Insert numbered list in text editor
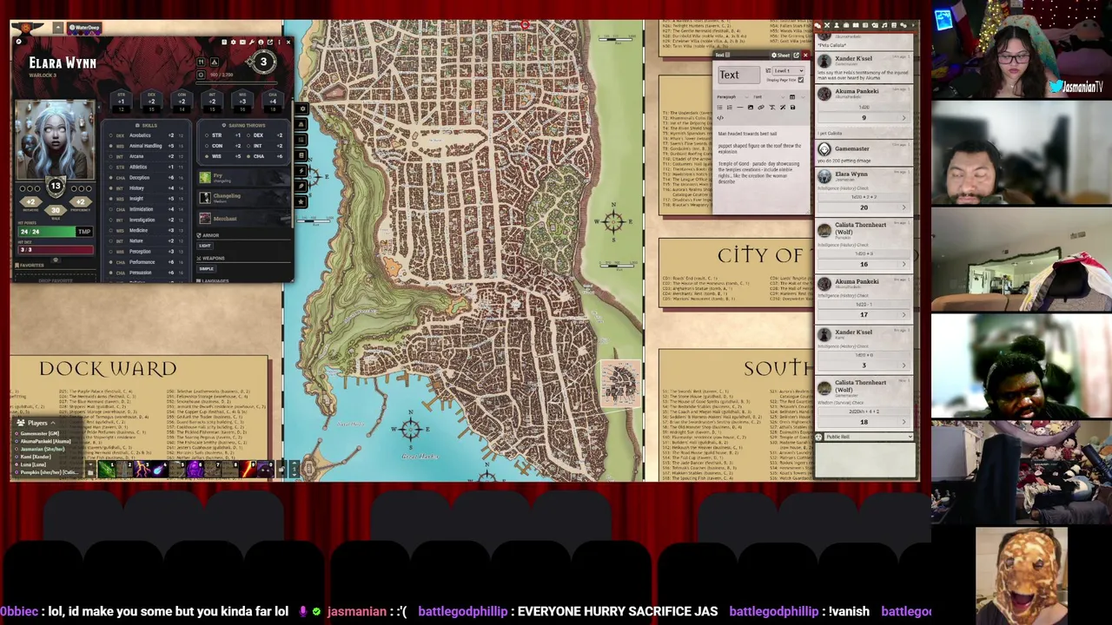 coord(730,108)
